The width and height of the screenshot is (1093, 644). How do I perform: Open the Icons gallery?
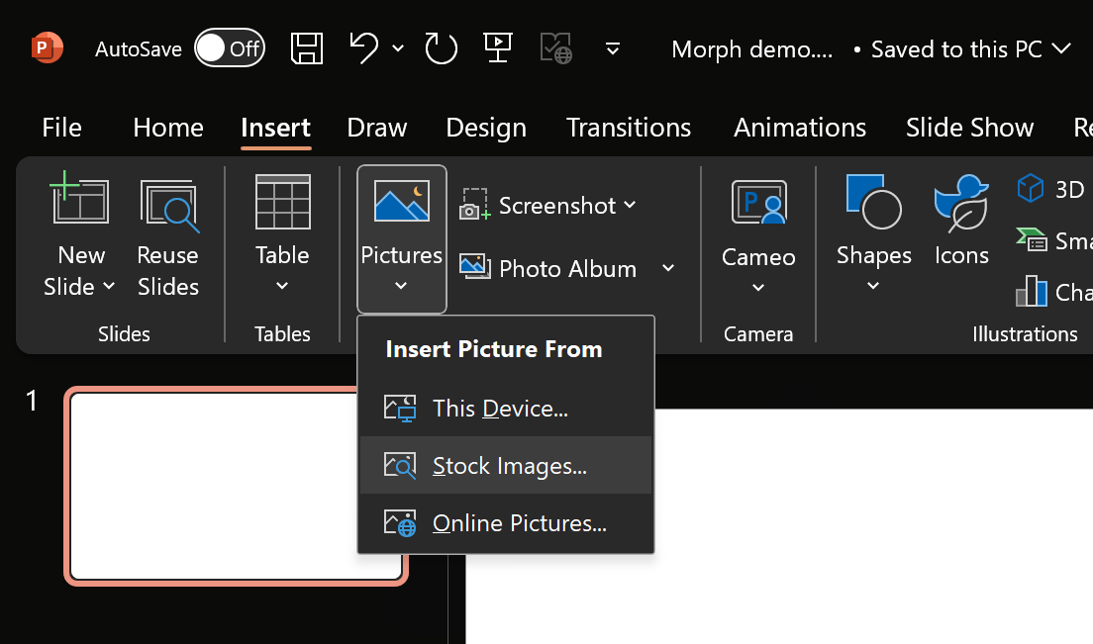pyautogui.click(x=961, y=222)
